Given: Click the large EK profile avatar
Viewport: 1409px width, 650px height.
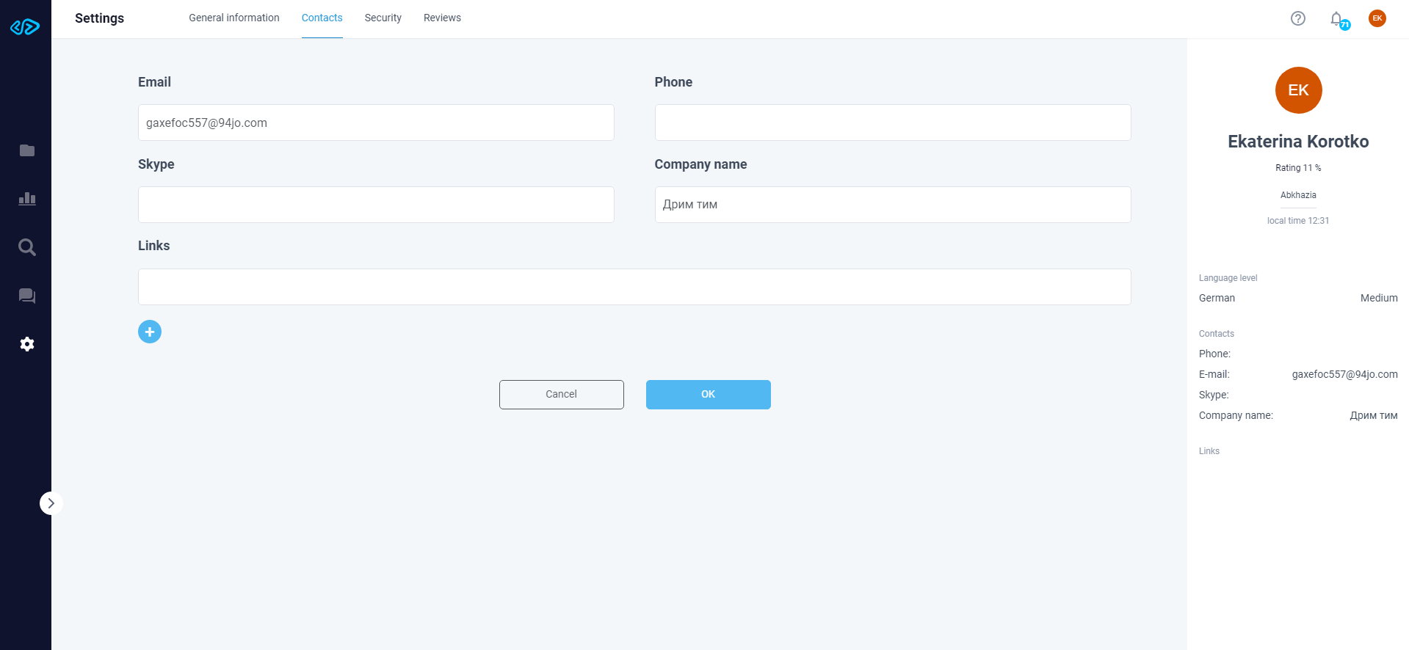Looking at the screenshot, I should pyautogui.click(x=1298, y=90).
